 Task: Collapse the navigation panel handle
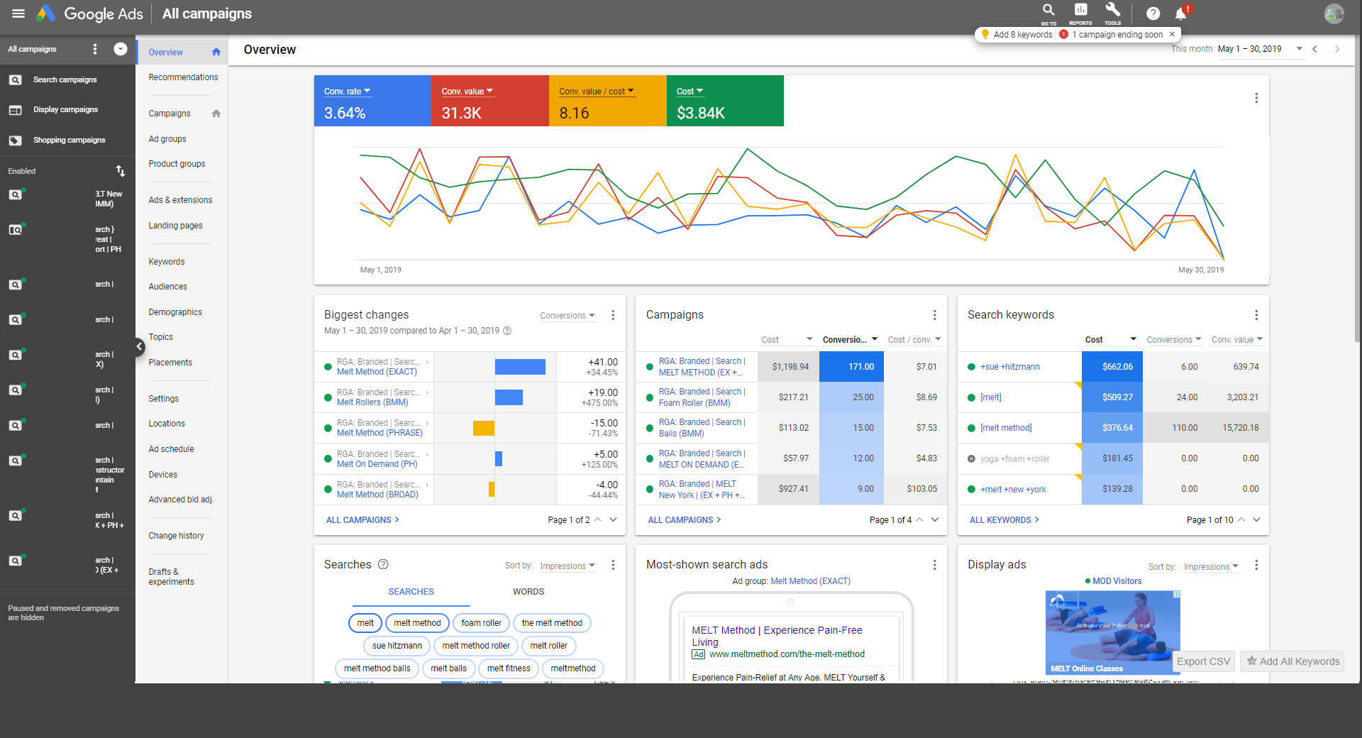[139, 346]
